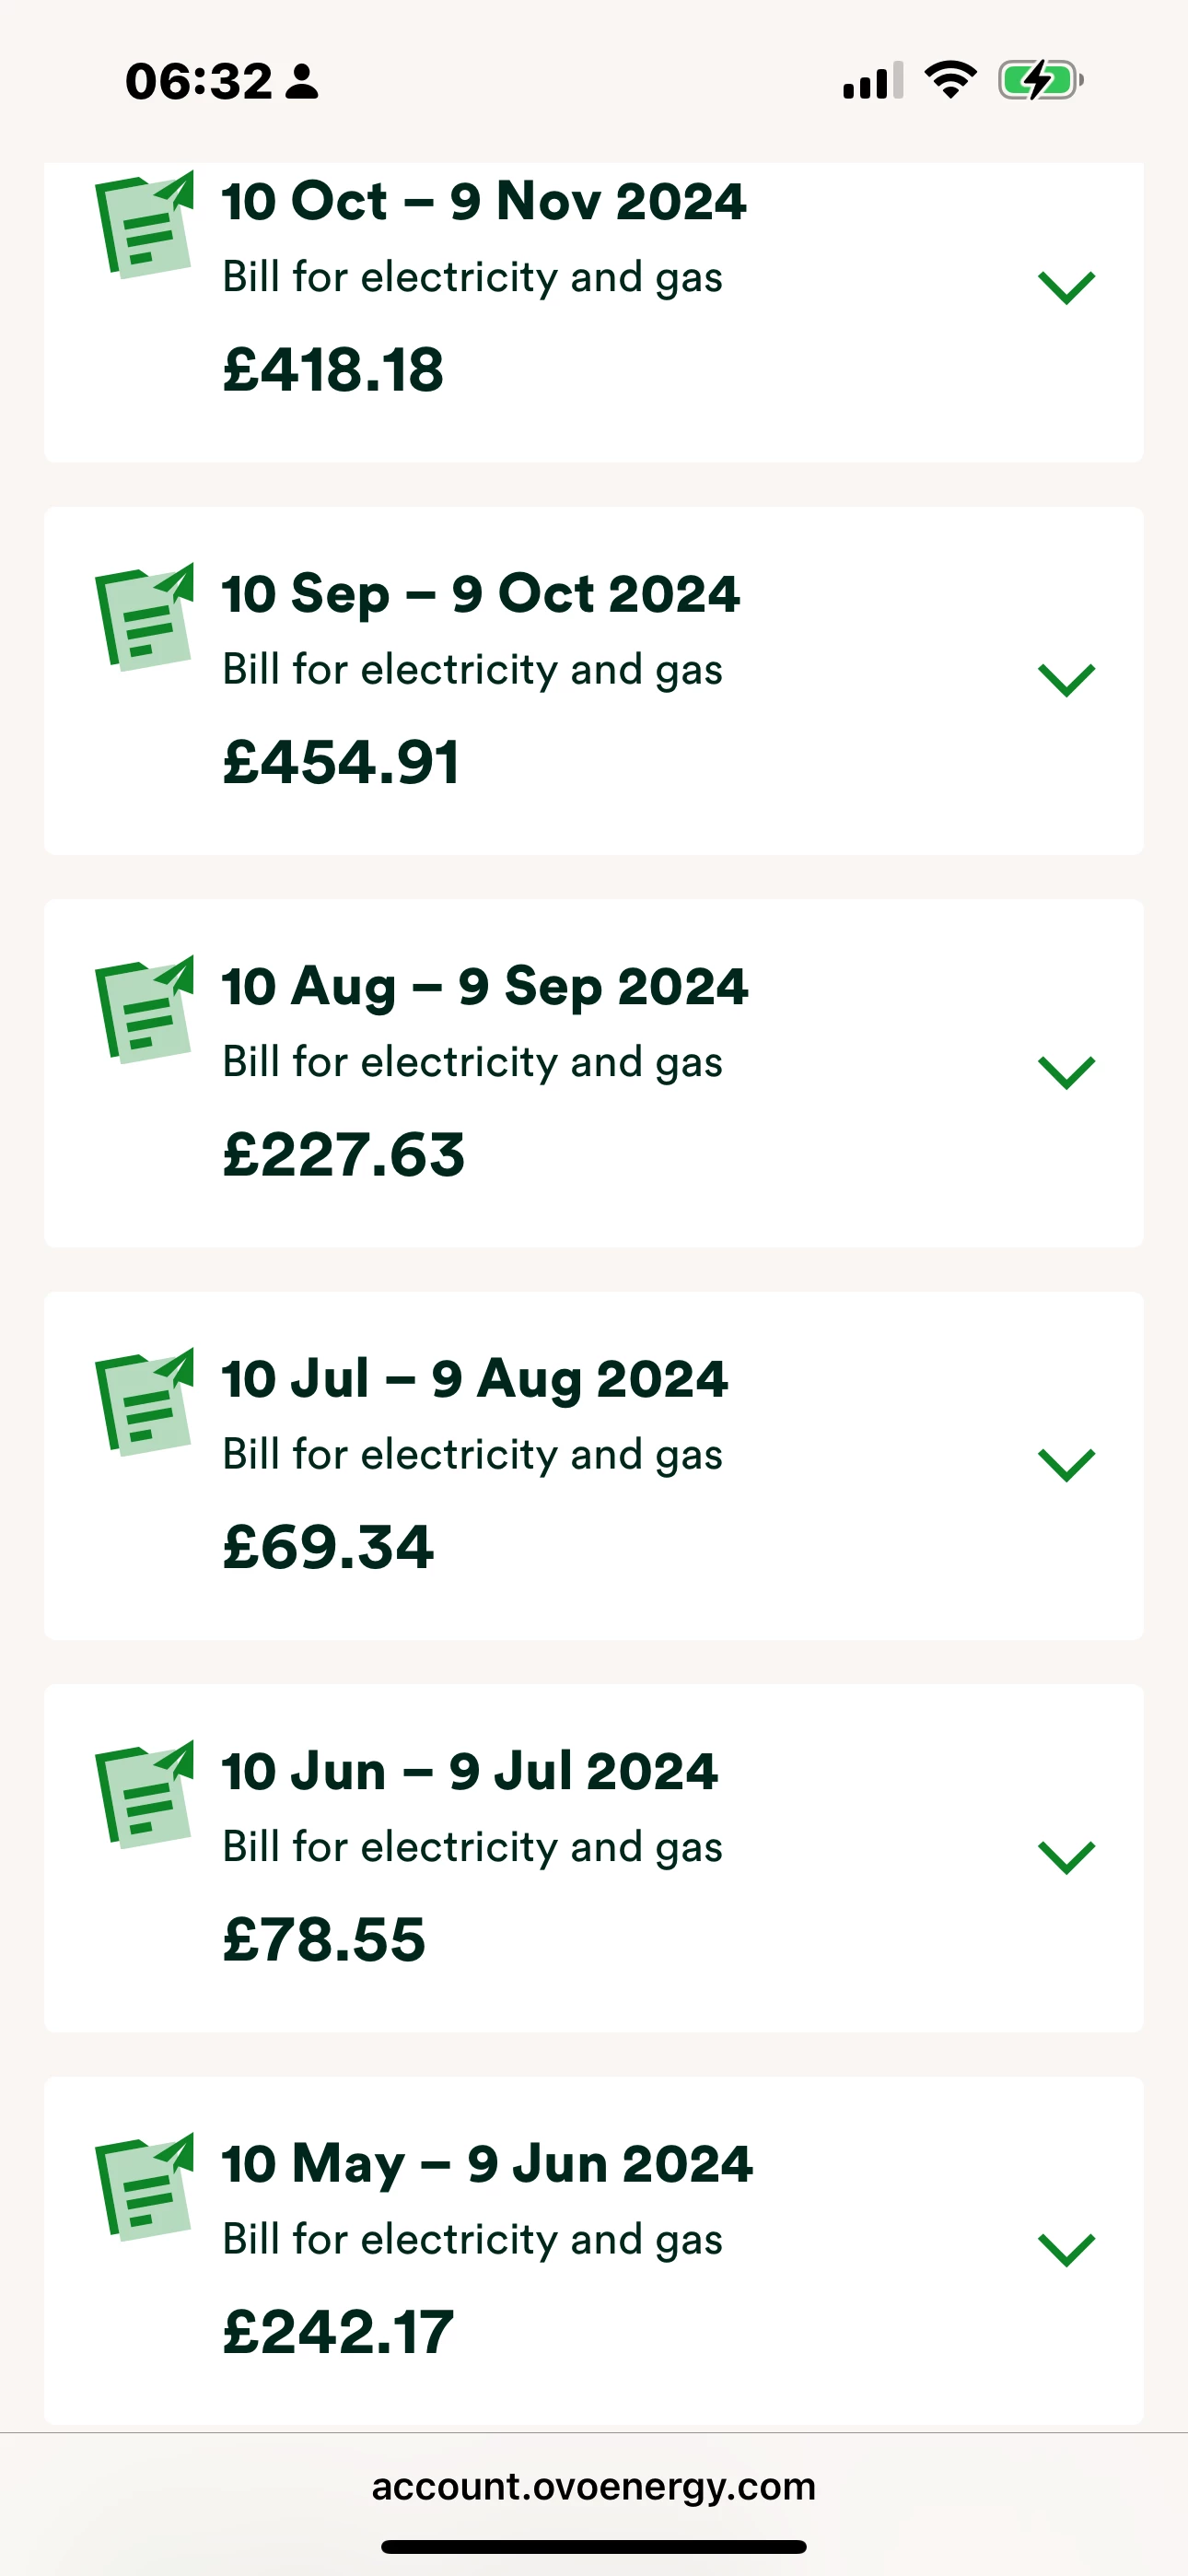
Task: Select the £69.34 bill amount
Action: [328, 1547]
